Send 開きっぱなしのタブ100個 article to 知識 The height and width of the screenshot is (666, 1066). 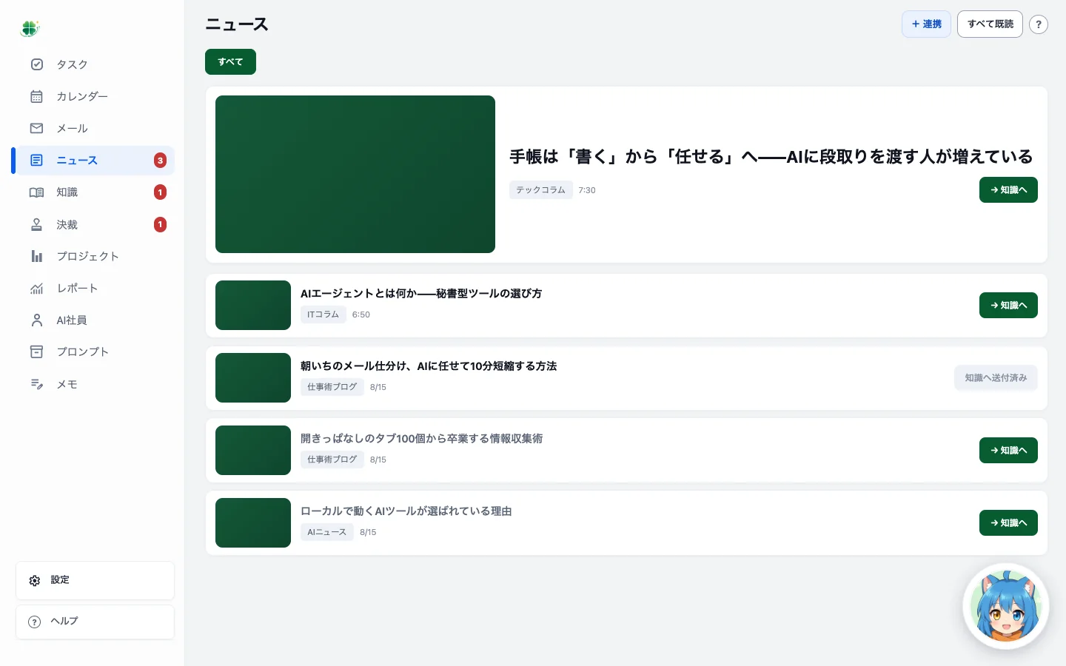tap(1008, 451)
